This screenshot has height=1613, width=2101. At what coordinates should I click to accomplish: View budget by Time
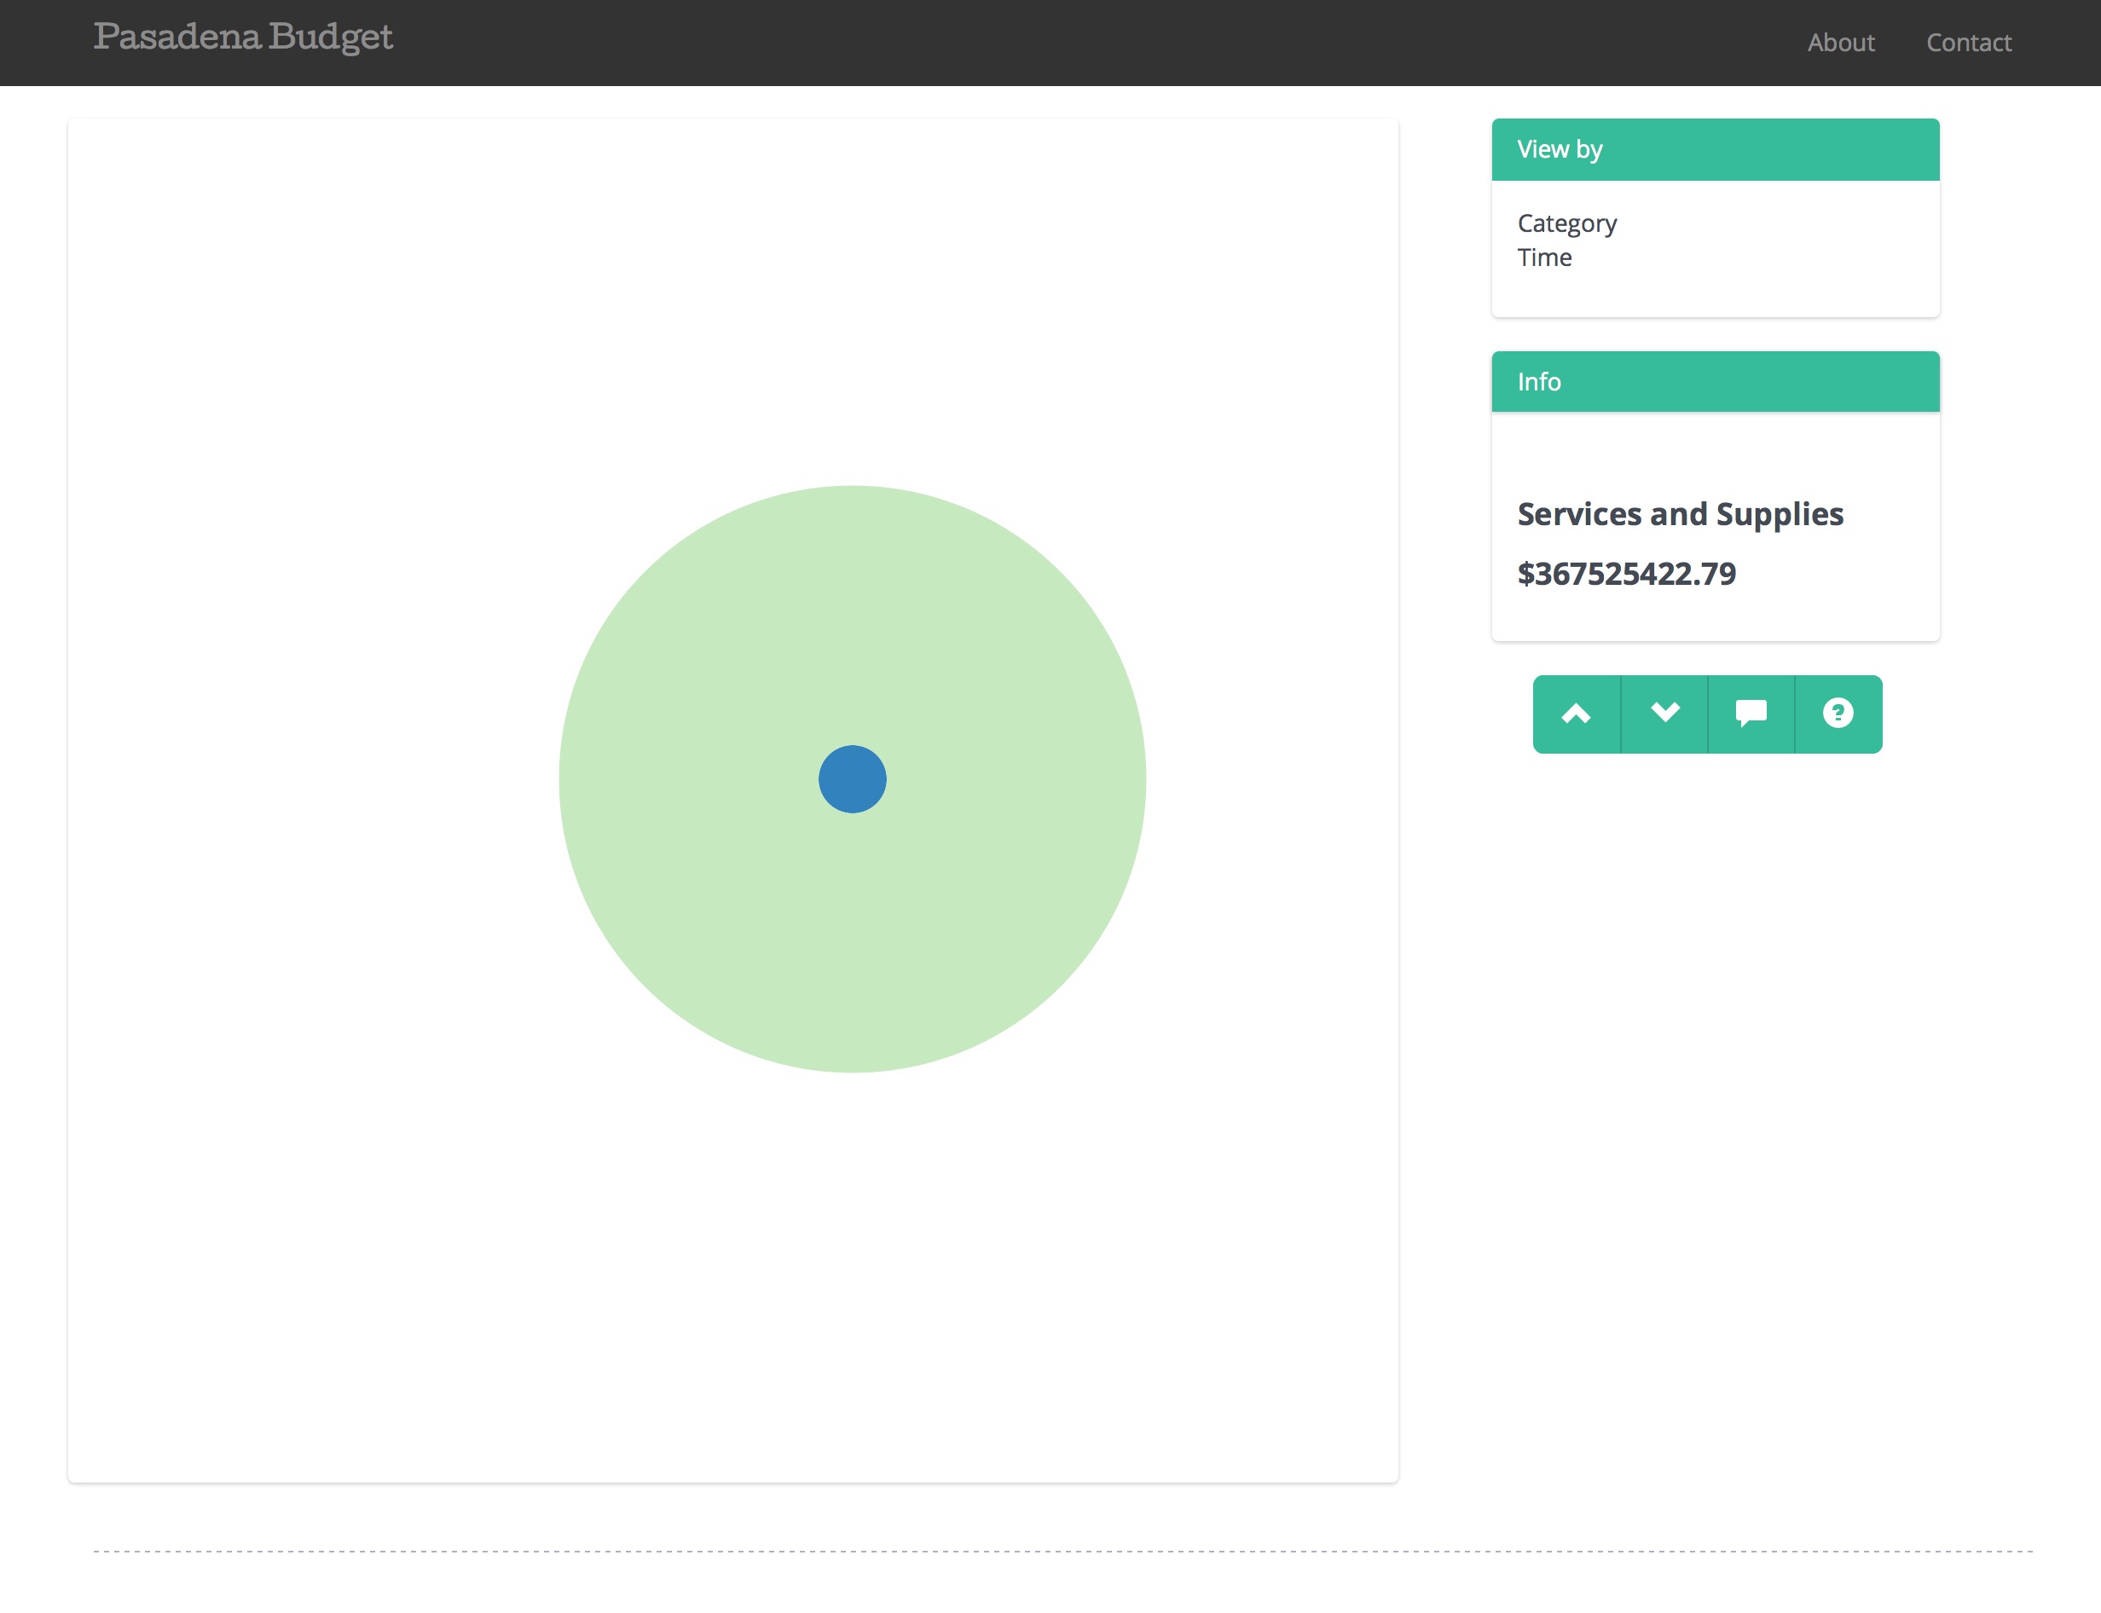click(x=1544, y=257)
